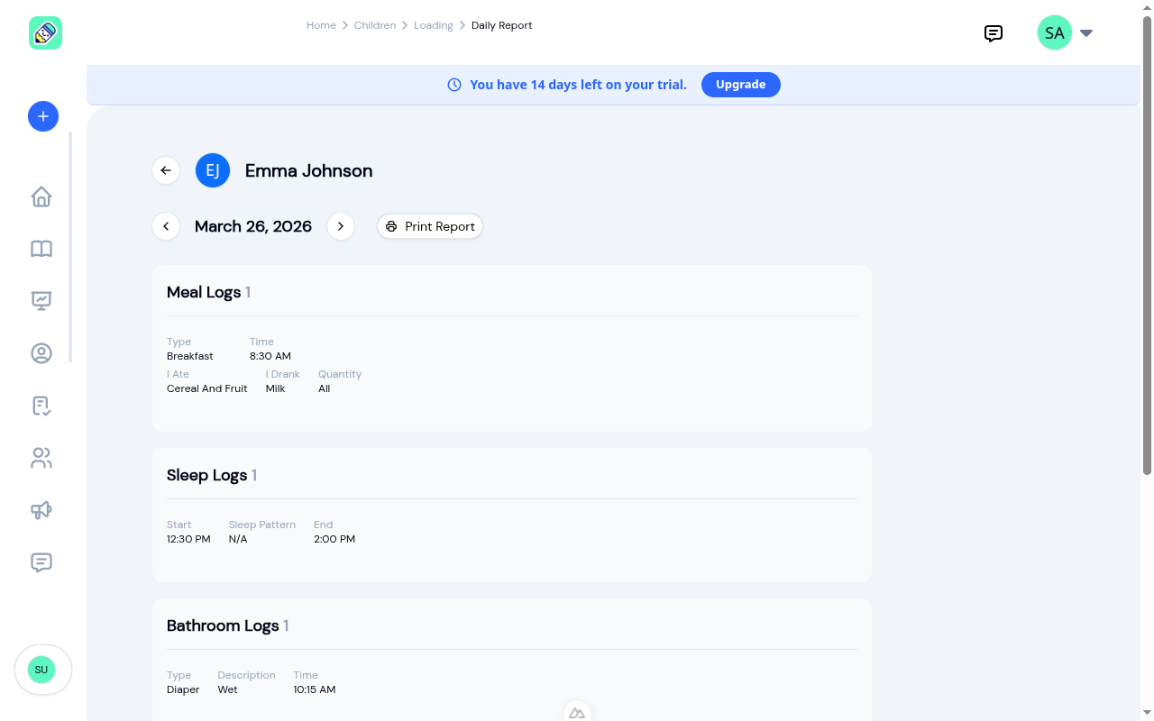Open the Home sidebar icon
Image resolution: width=1154 pixels, height=721 pixels.
pos(41,196)
